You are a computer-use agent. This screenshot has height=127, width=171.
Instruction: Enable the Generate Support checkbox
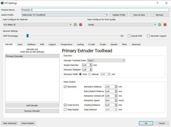click(x=148, y=36)
